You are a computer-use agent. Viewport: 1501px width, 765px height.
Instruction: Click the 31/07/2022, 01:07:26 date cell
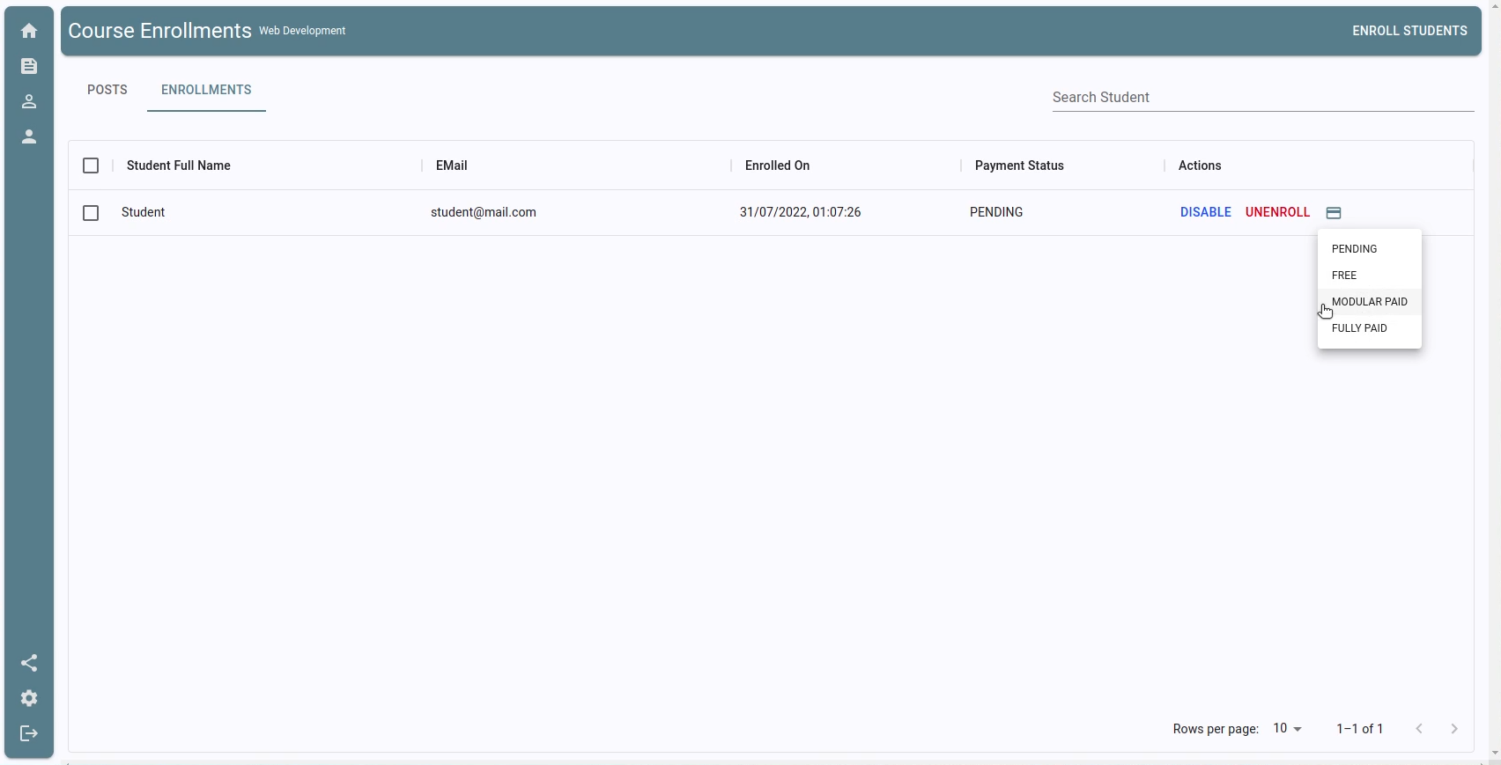pyautogui.click(x=801, y=212)
